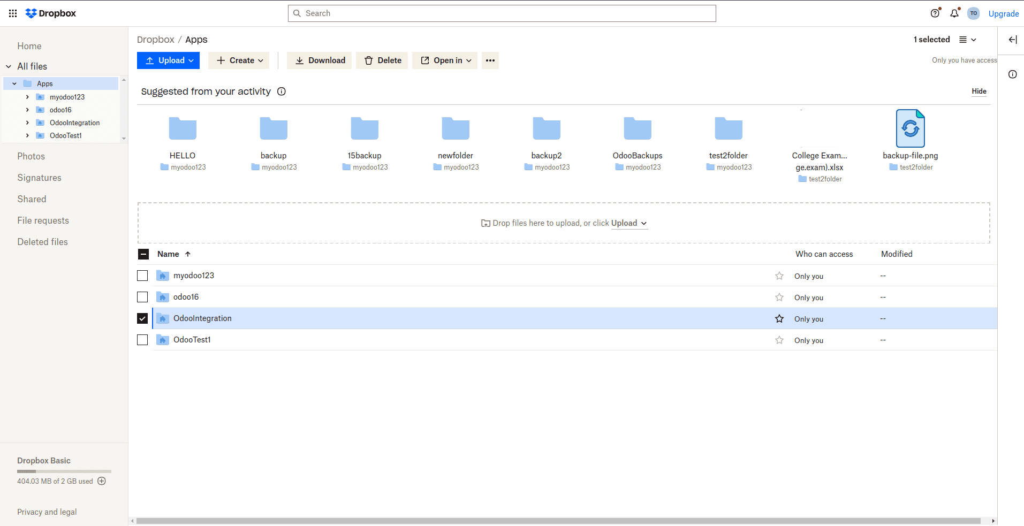This screenshot has width=1024, height=526.
Task: Click the more options ellipsis icon
Action: click(x=490, y=60)
